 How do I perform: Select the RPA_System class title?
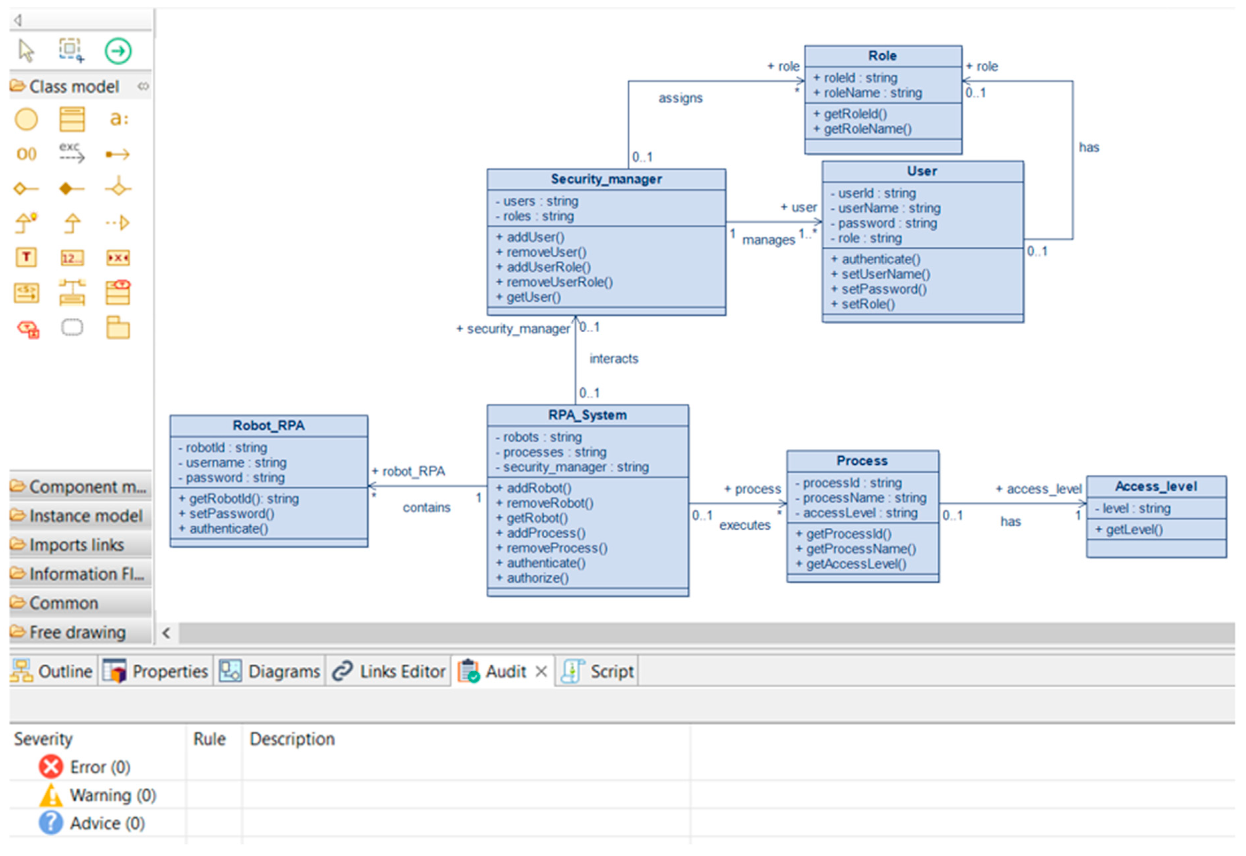pyautogui.click(x=587, y=415)
